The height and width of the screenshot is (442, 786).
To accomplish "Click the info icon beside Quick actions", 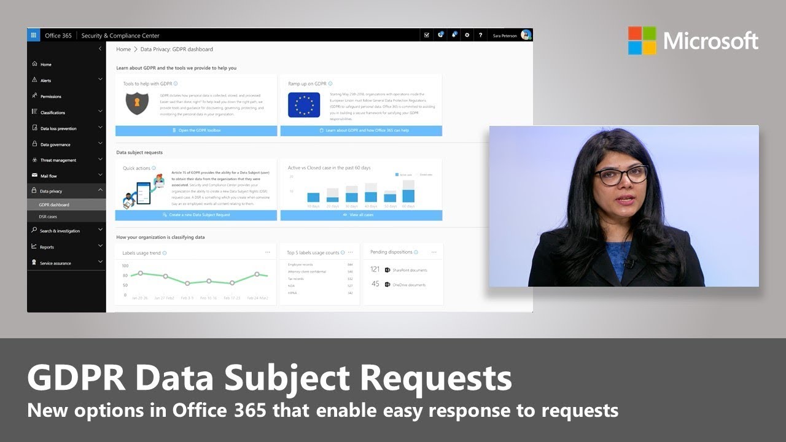I will click(x=154, y=168).
